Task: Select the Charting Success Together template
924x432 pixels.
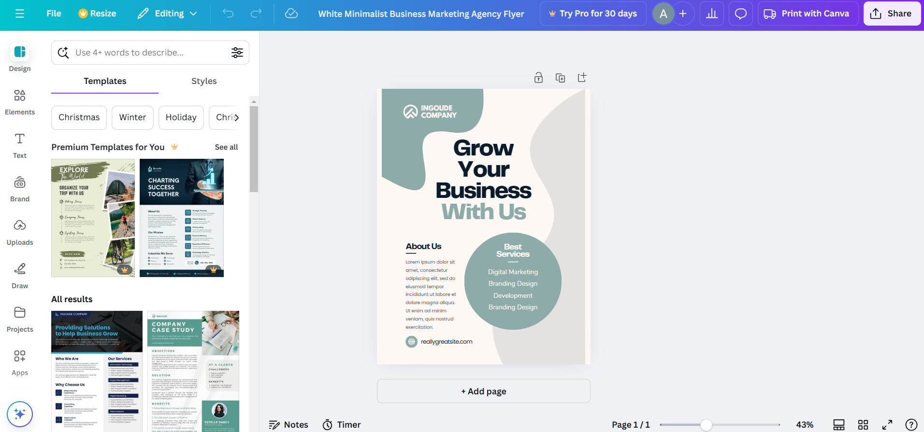Action: pos(182,218)
